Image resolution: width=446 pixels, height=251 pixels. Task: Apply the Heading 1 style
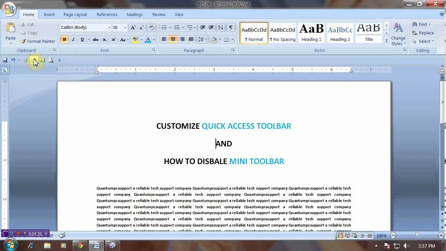pos(311,33)
